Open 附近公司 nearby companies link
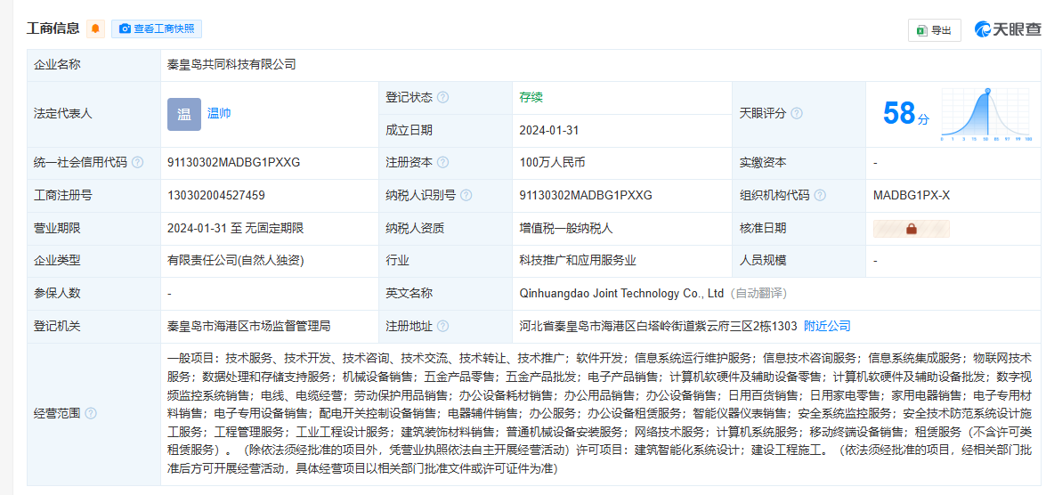This screenshot has width=1046, height=495. pyautogui.click(x=827, y=326)
